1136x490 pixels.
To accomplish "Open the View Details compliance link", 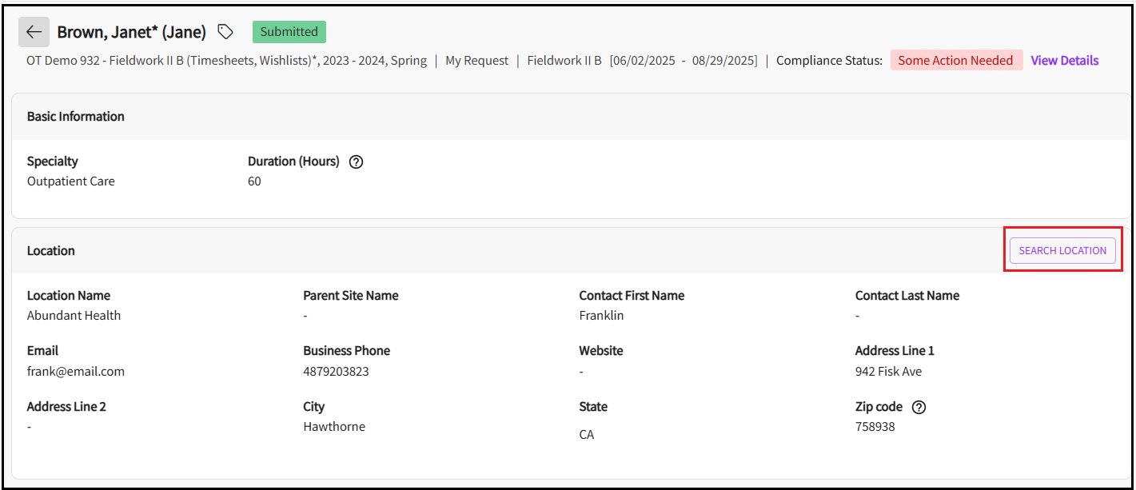I will [1064, 61].
